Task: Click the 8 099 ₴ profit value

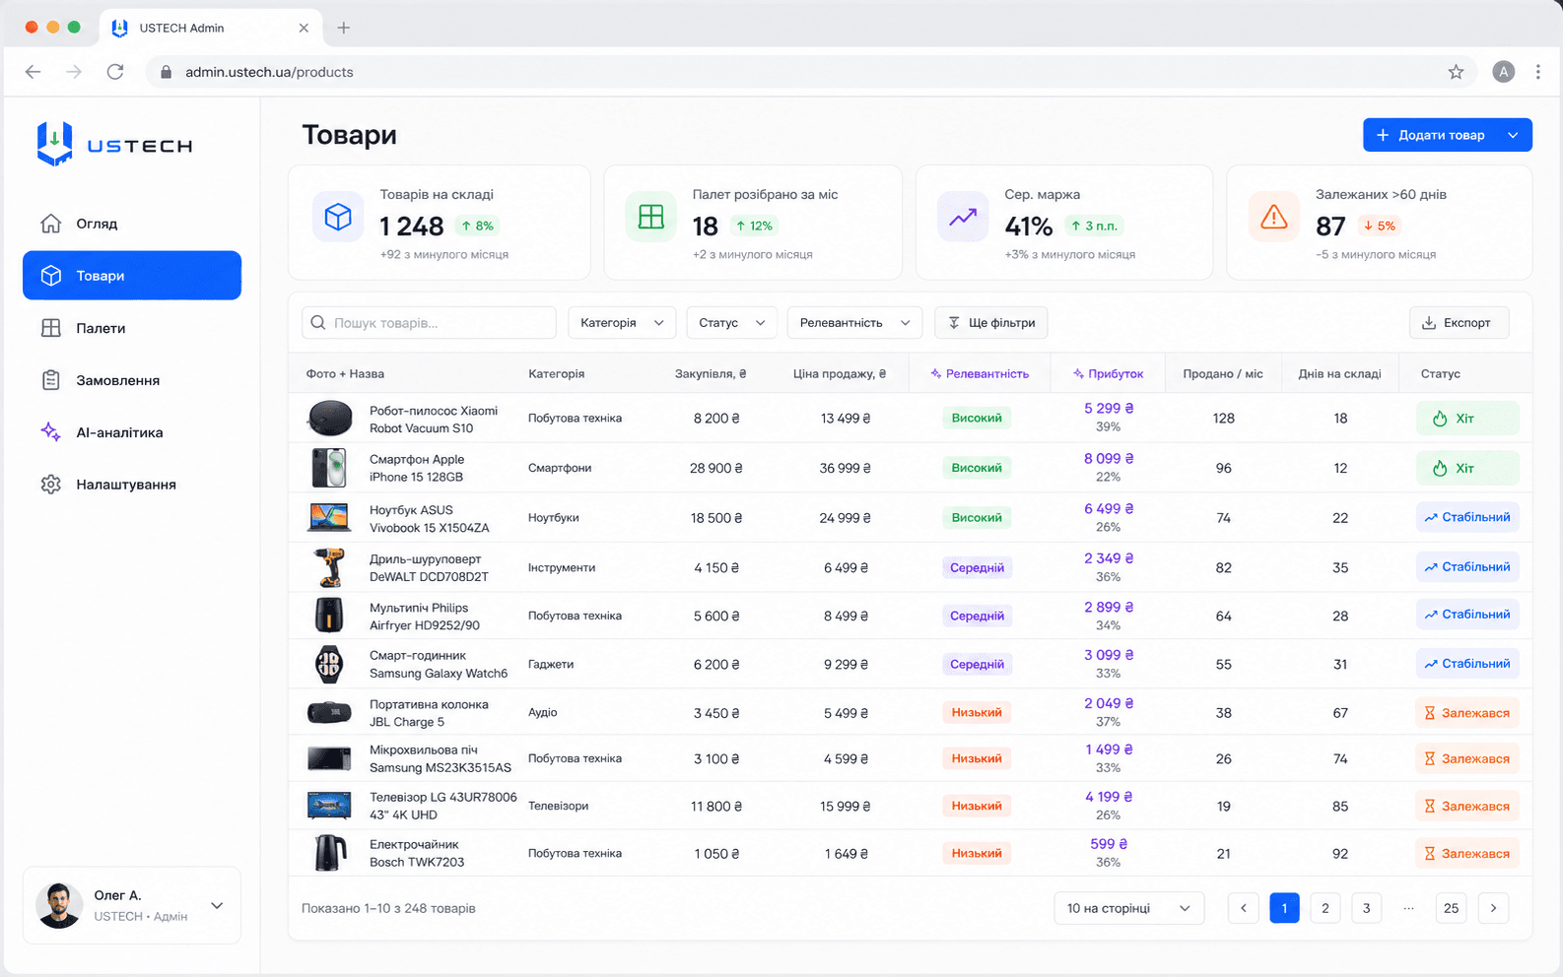Action: pos(1109,459)
